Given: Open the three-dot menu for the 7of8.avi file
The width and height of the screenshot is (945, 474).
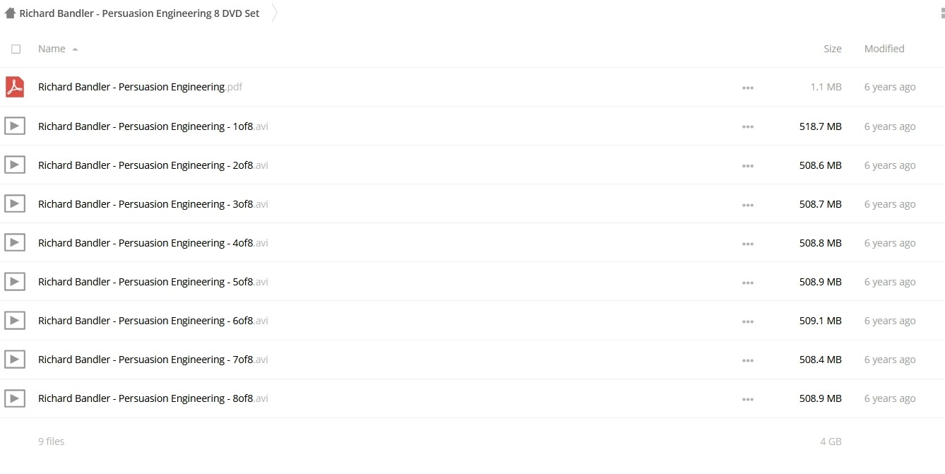Looking at the screenshot, I should [x=748, y=360].
